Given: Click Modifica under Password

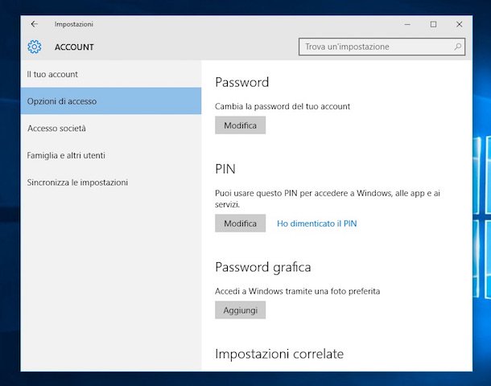Looking at the screenshot, I should point(240,125).
